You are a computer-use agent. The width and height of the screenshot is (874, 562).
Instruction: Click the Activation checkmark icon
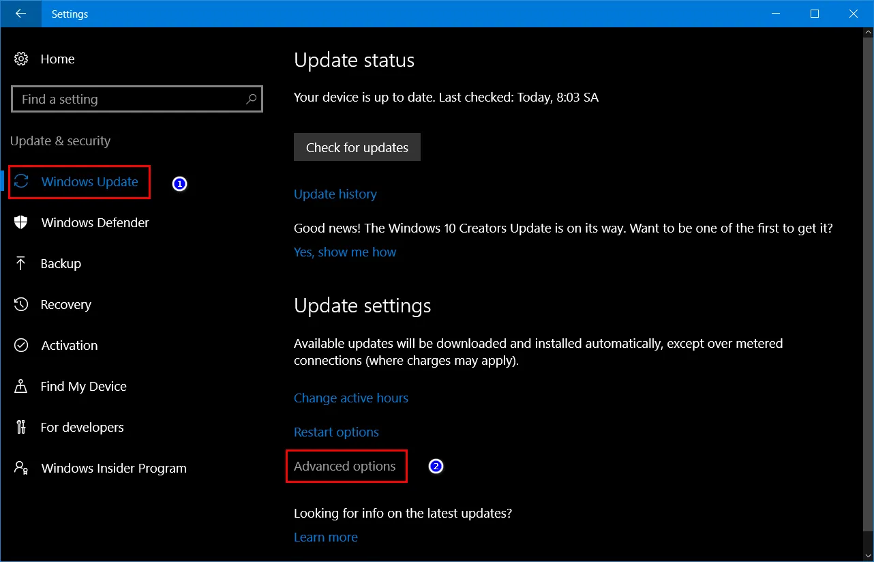pyautogui.click(x=21, y=345)
